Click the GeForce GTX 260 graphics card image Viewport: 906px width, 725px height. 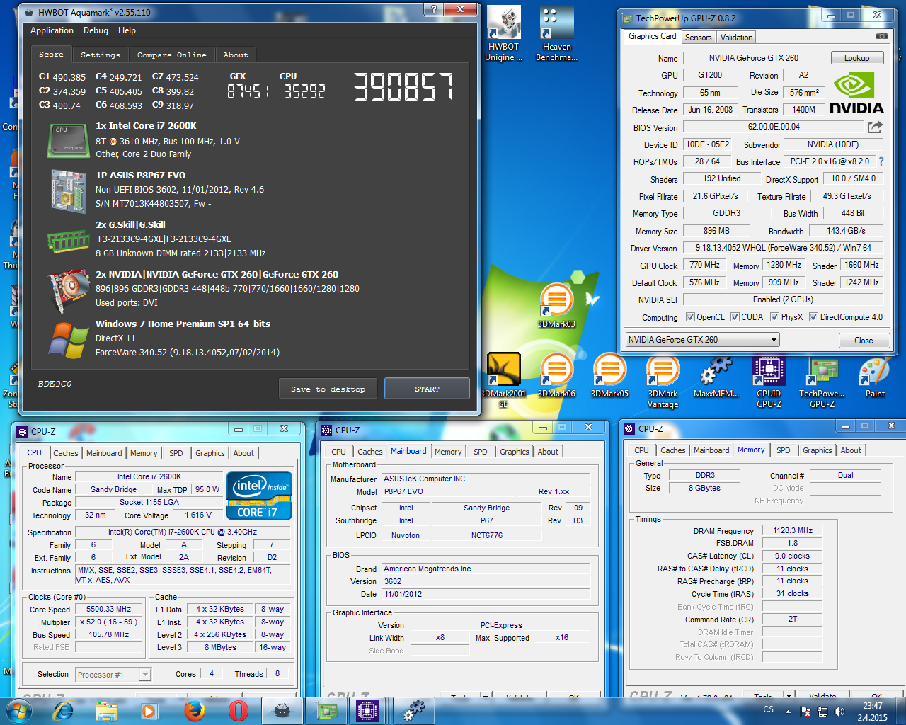coord(68,290)
